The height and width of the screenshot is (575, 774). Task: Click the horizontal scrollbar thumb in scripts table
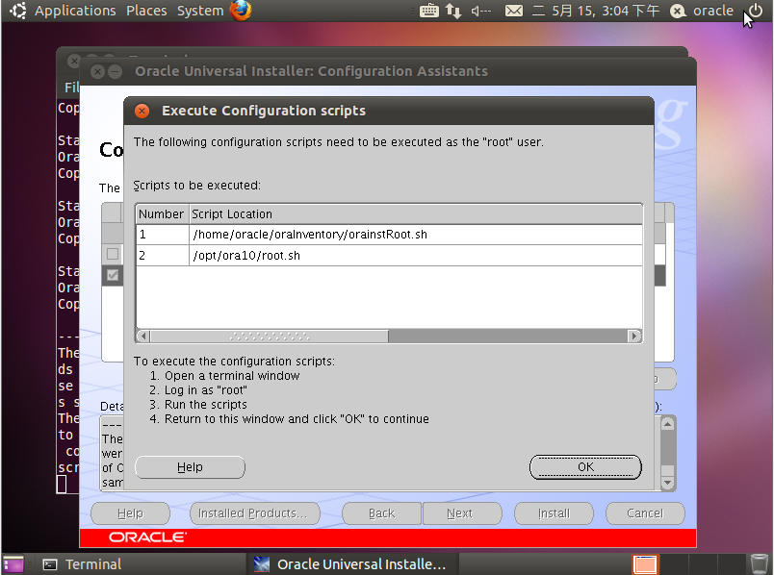click(x=270, y=337)
